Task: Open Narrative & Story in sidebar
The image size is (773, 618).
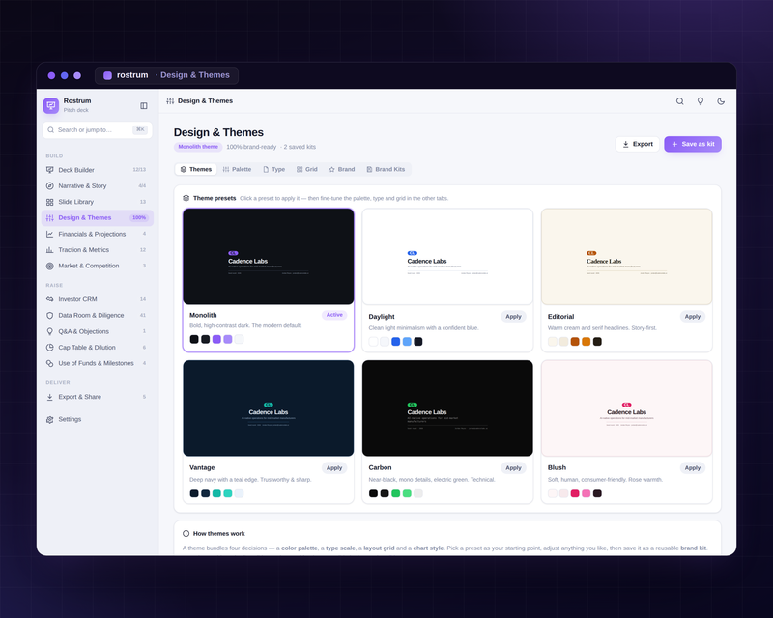Action: coord(98,185)
